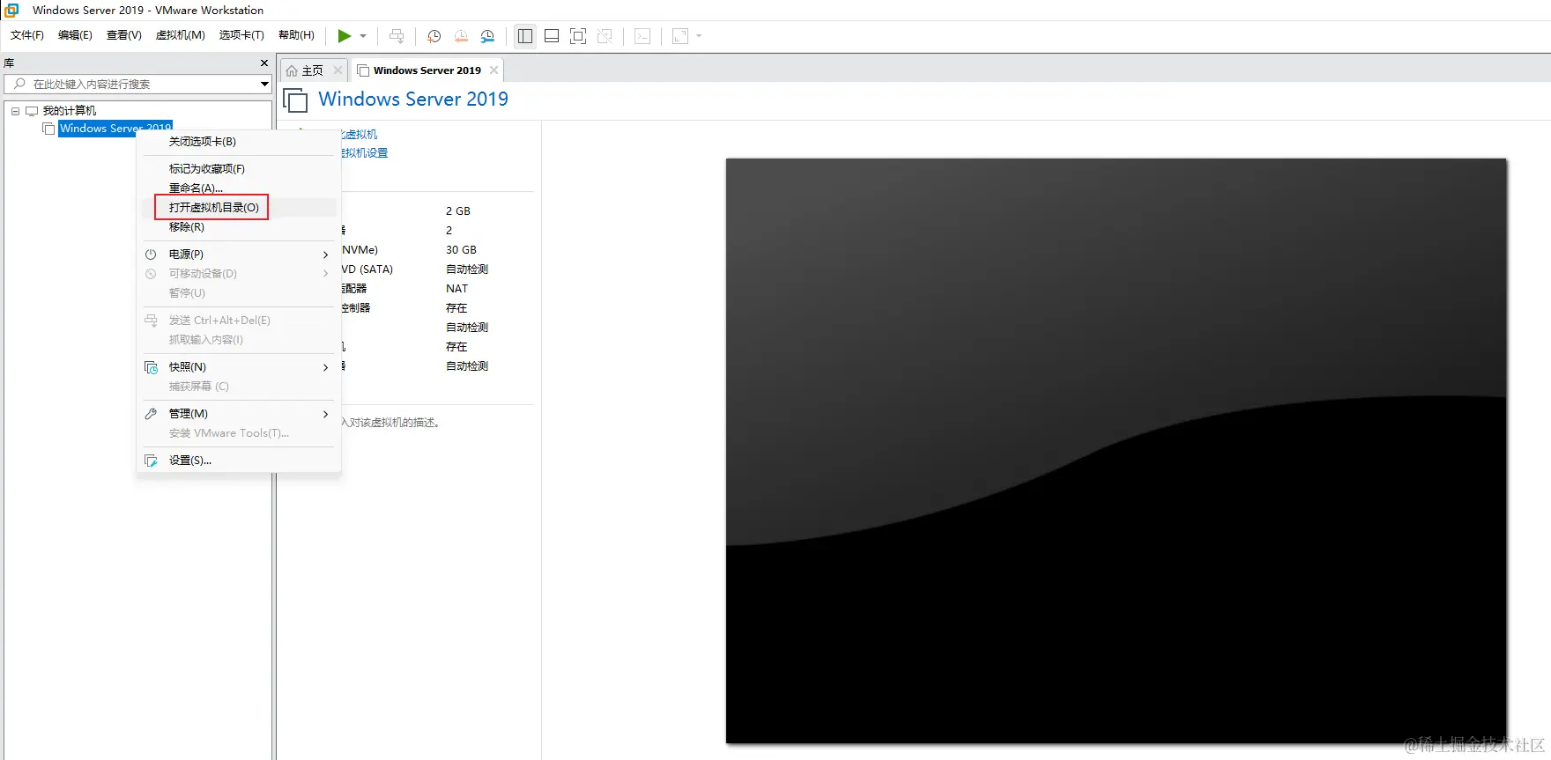
Task: Expand the 快照(N) submenu
Action: point(239,367)
